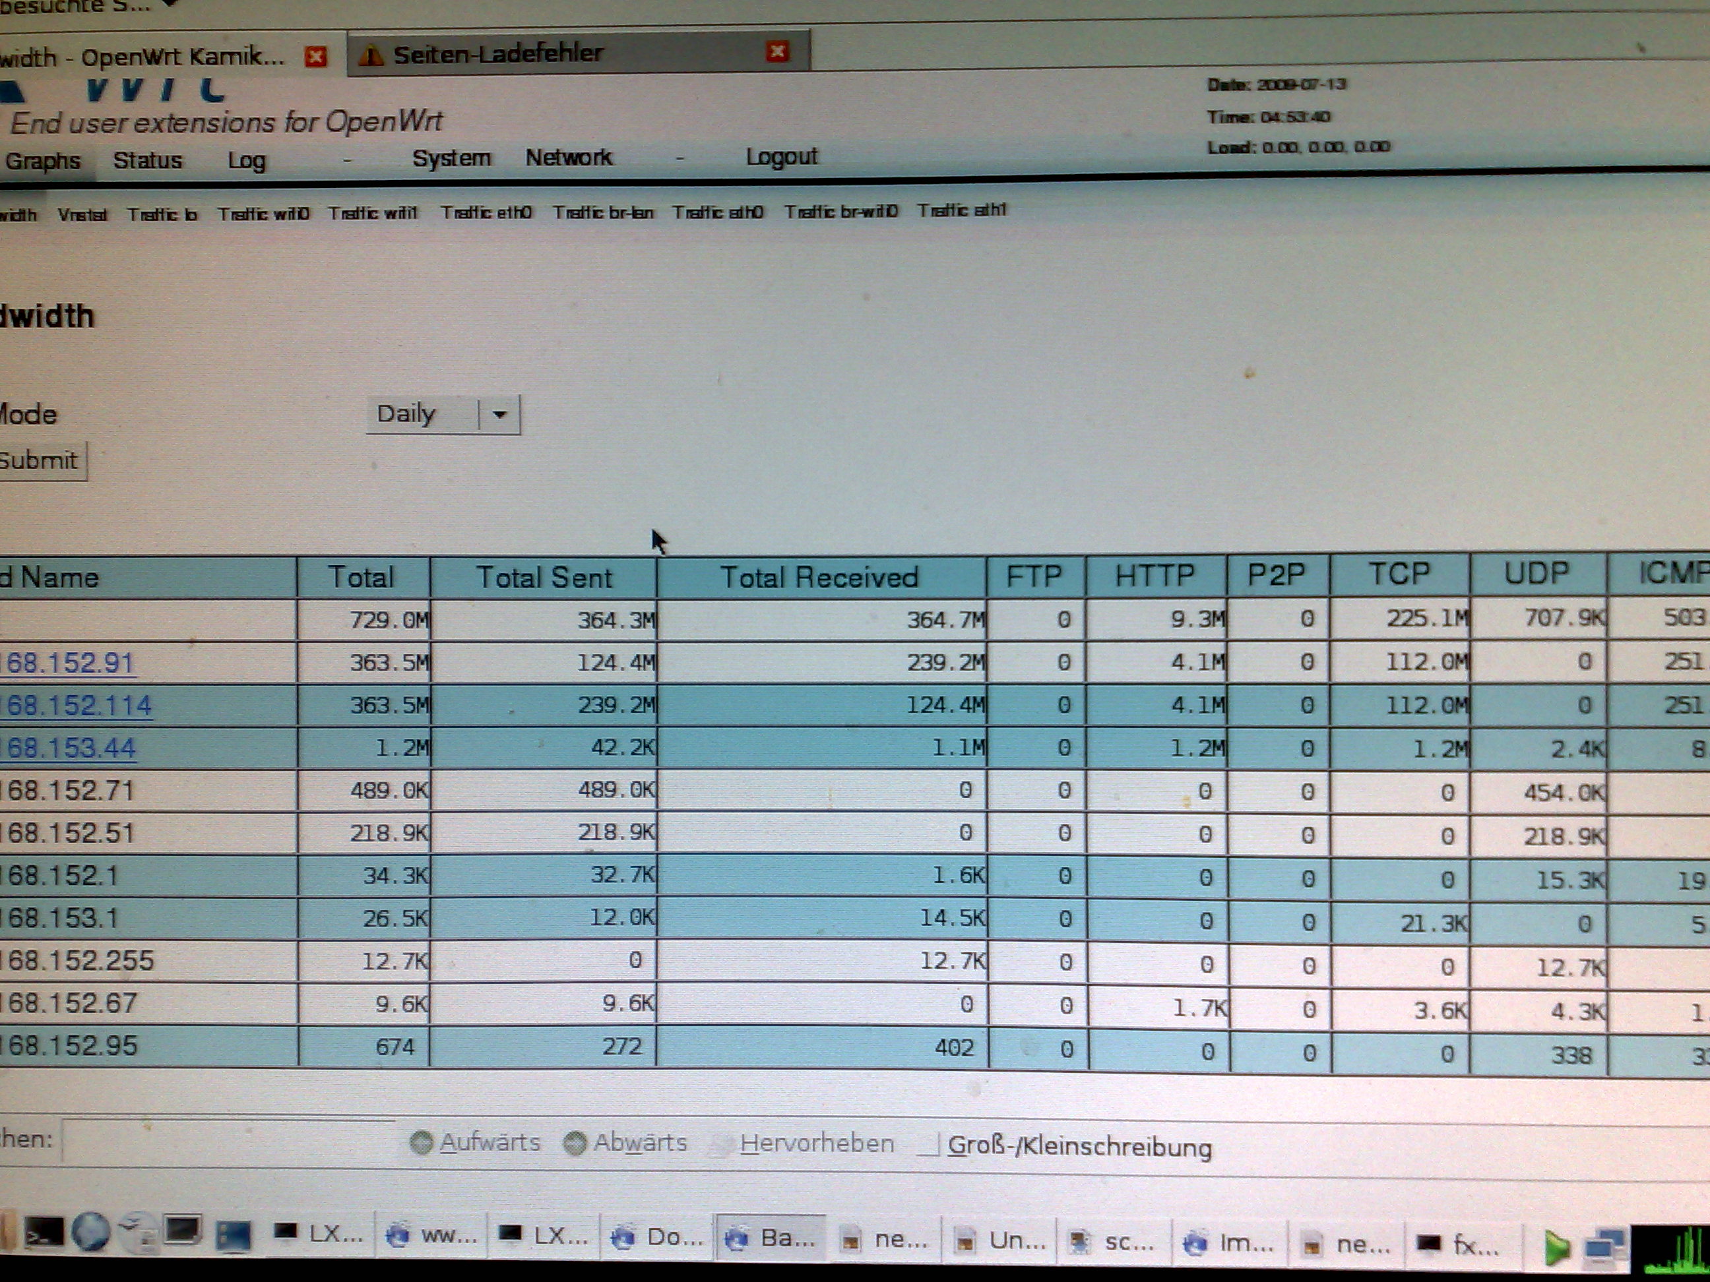
Task: Click the Total Received column header
Action: coord(819,577)
